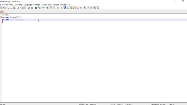Click 'Windows (CR LF)' in status bar

pos(158,104)
